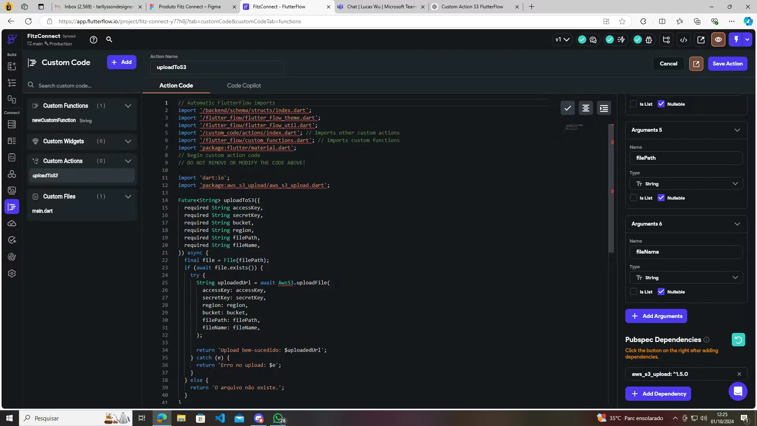Select the Action Code tab
The height and width of the screenshot is (426, 757).
pos(176,86)
